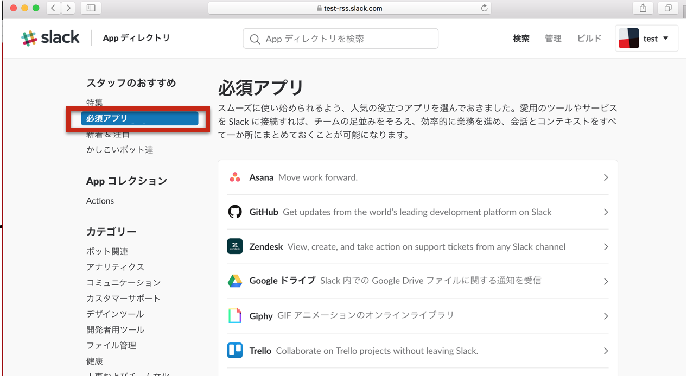Open the test workspace dropdown
Image resolution: width=687 pixels, height=381 pixels.
[646, 38]
